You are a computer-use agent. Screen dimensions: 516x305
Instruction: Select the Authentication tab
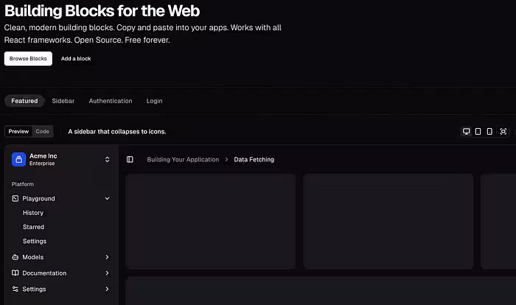click(111, 101)
